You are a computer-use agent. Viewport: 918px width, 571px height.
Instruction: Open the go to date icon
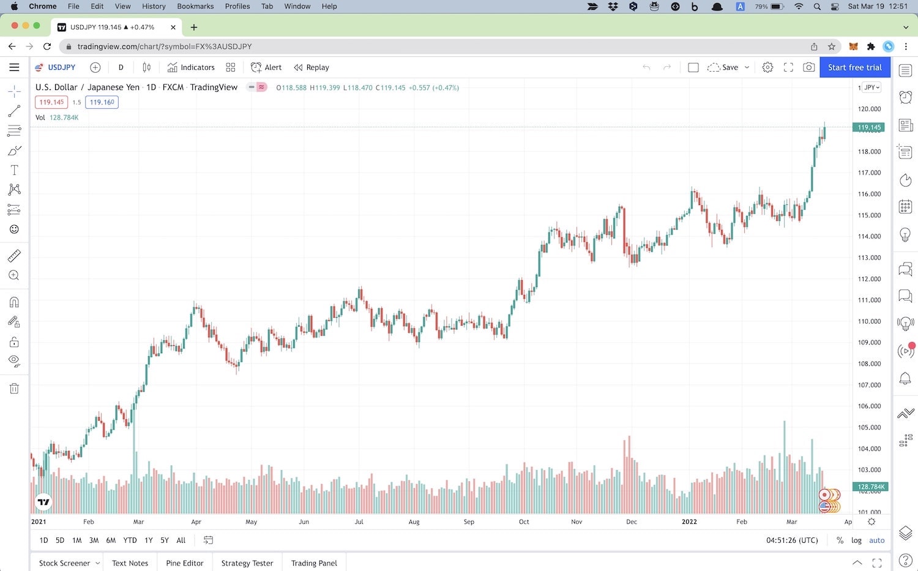(208, 540)
